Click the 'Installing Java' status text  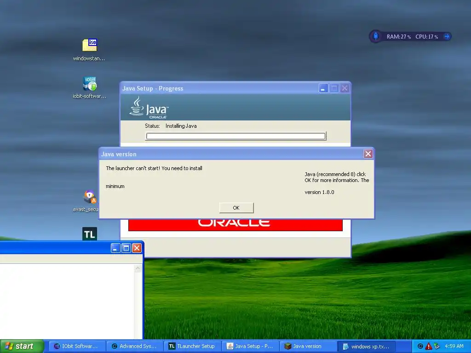[181, 126]
